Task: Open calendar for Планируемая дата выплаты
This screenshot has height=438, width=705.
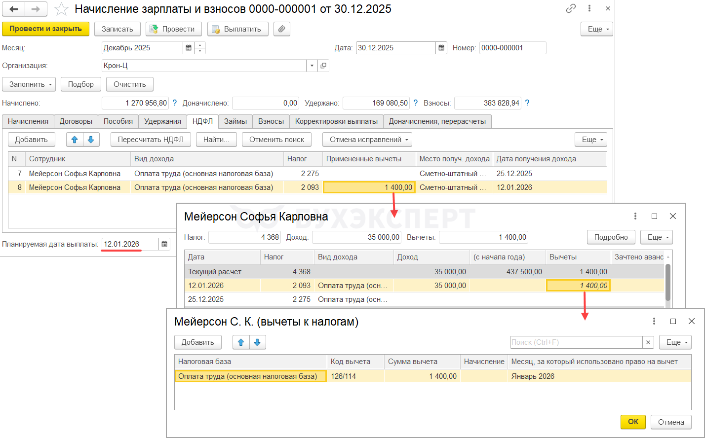Action: (x=164, y=244)
